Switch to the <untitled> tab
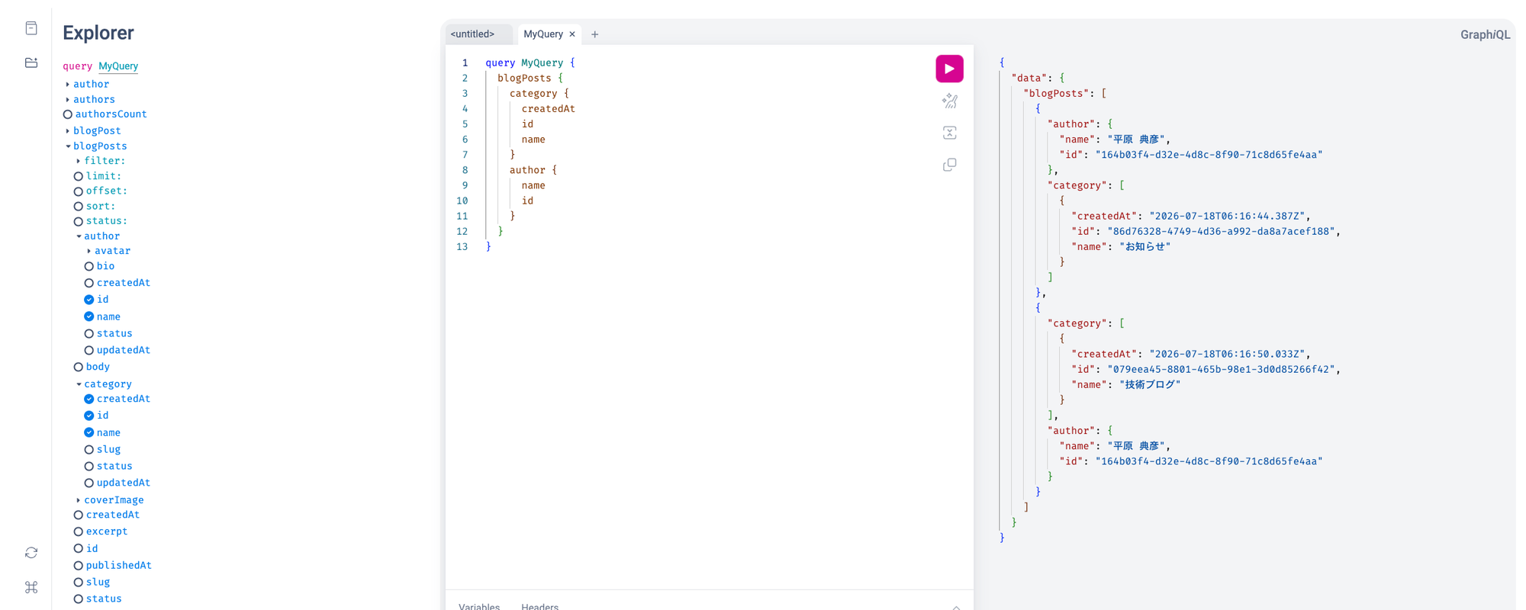 point(472,34)
